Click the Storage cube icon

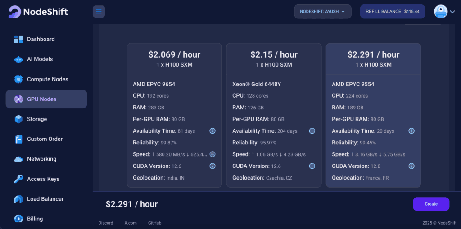point(18,119)
